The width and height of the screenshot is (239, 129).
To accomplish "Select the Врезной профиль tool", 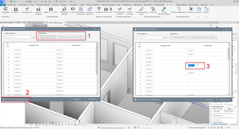I will (x=39, y=11).
